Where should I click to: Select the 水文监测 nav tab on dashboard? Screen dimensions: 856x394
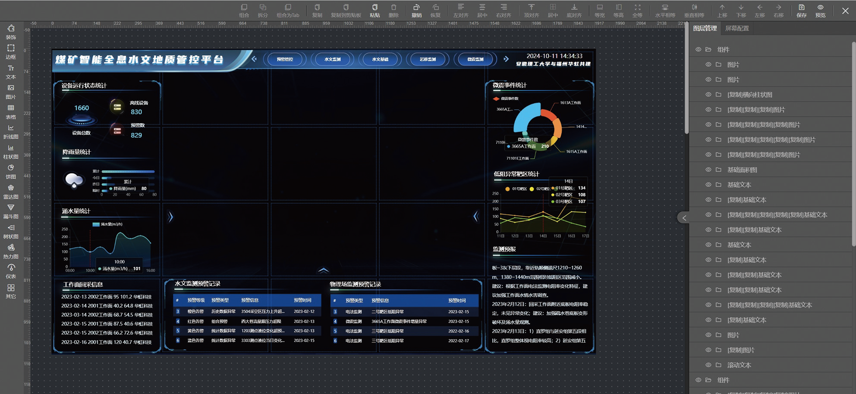[332, 59]
